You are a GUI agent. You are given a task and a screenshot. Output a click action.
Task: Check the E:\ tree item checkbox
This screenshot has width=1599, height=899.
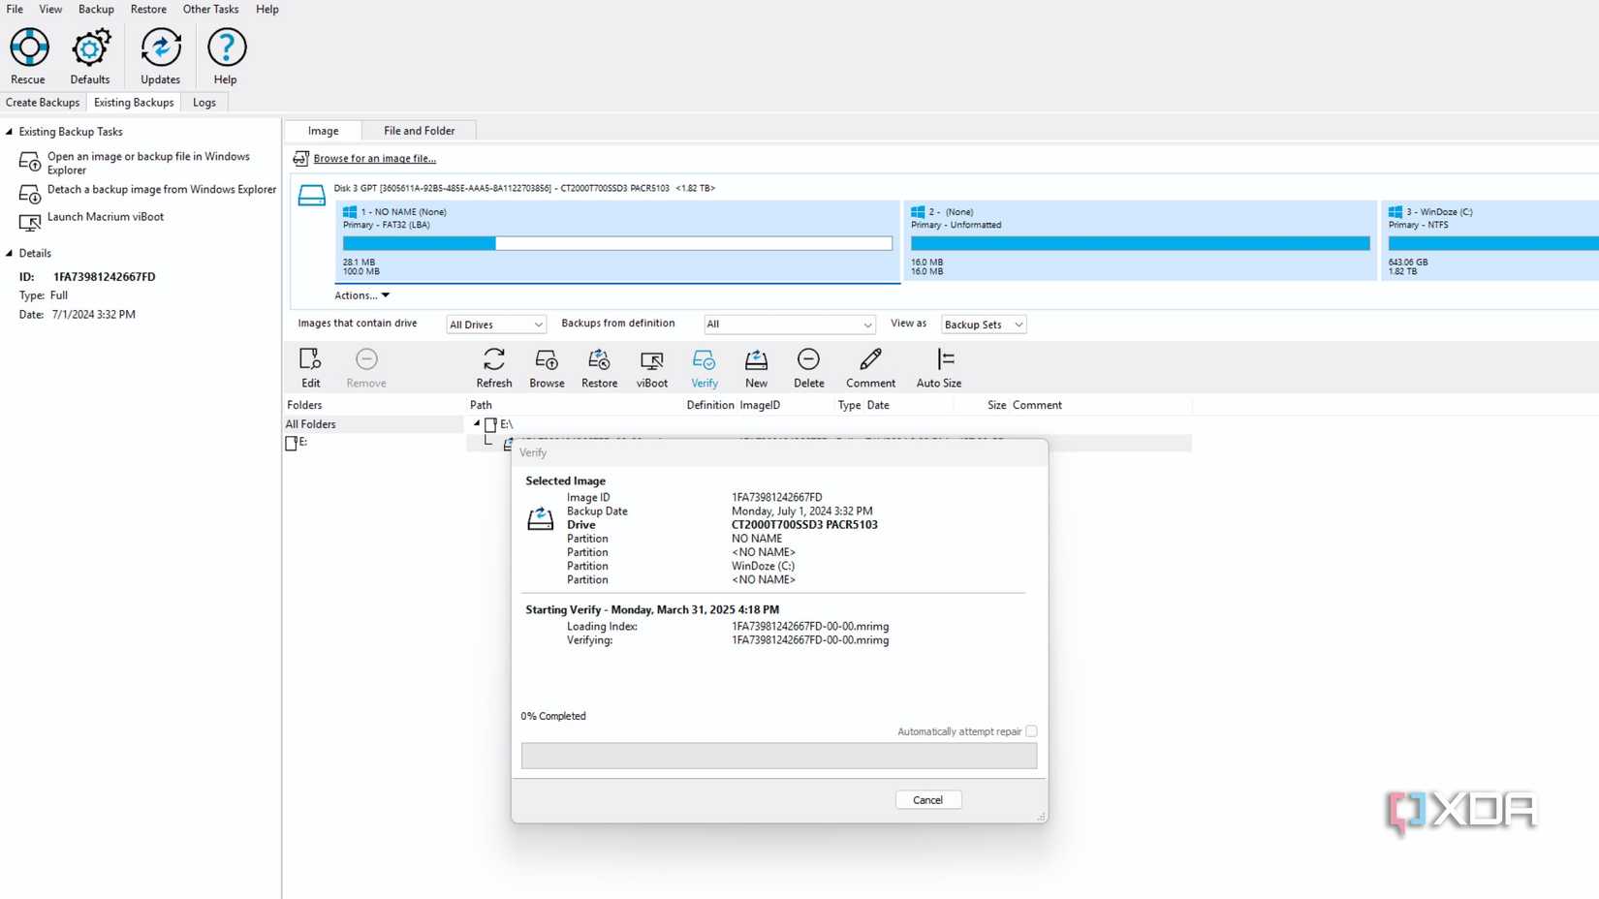click(490, 424)
